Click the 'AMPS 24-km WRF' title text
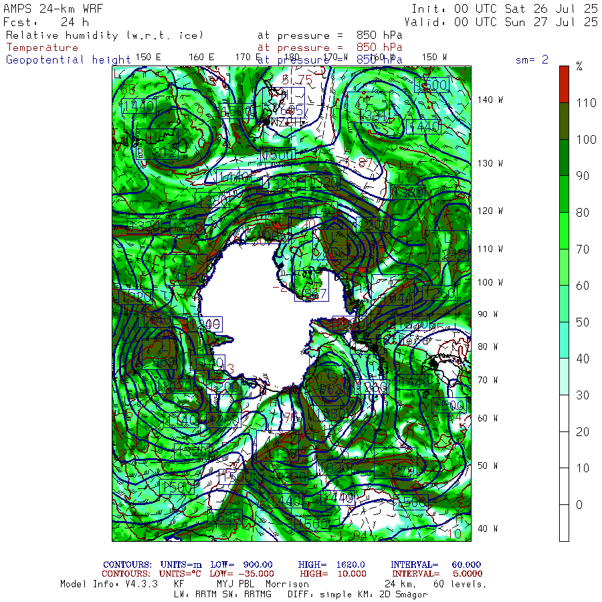This screenshot has width=602, height=602. [53, 9]
